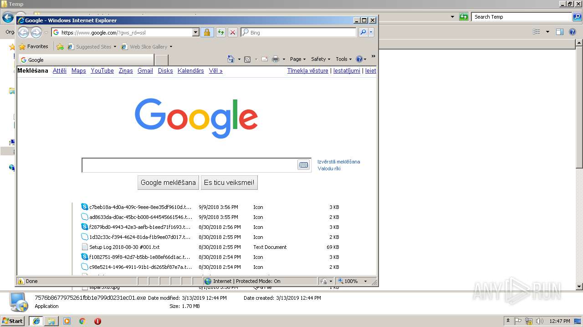Open the YouTube link

click(102, 70)
